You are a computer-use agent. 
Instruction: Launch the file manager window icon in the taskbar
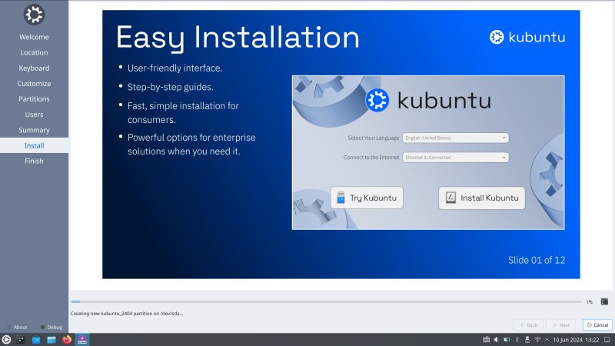click(x=52, y=340)
